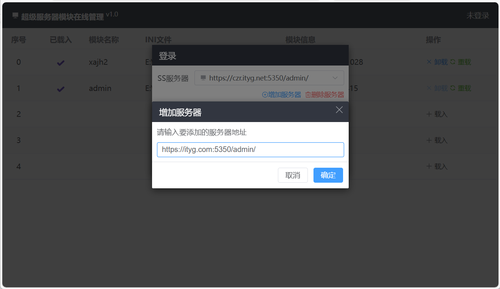Click the 模块名称 column header

tap(104, 40)
